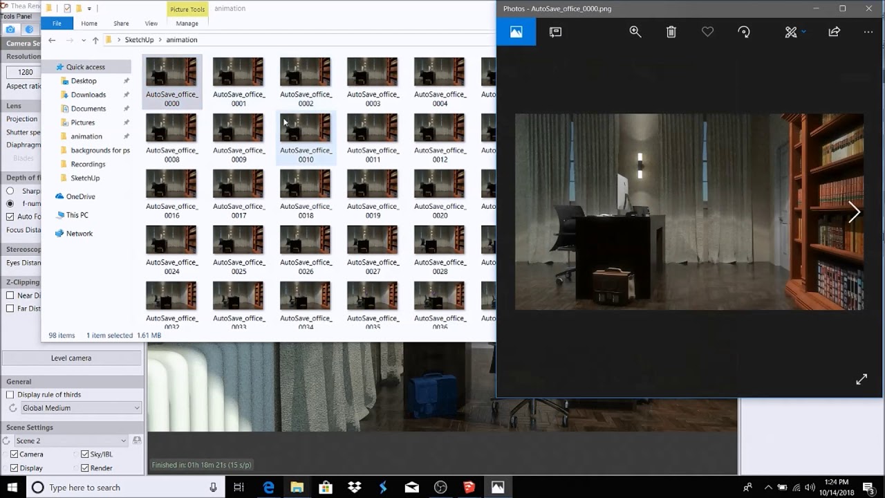The image size is (885, 498).
Task: Click the Level camera button
Action: click(x=71, y=358)
